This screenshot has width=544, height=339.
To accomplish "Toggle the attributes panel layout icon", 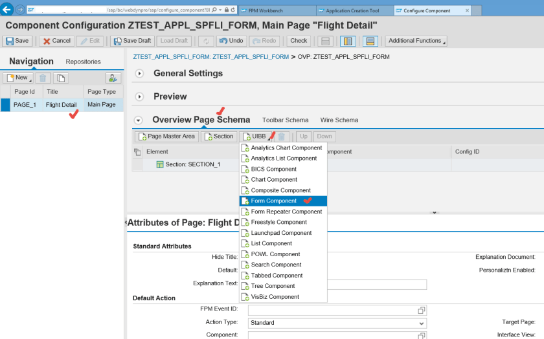I will point(370,41).
